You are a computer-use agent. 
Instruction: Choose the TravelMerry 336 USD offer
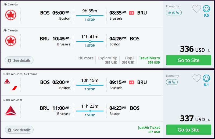pyautogui.click(x=149, y=60)
